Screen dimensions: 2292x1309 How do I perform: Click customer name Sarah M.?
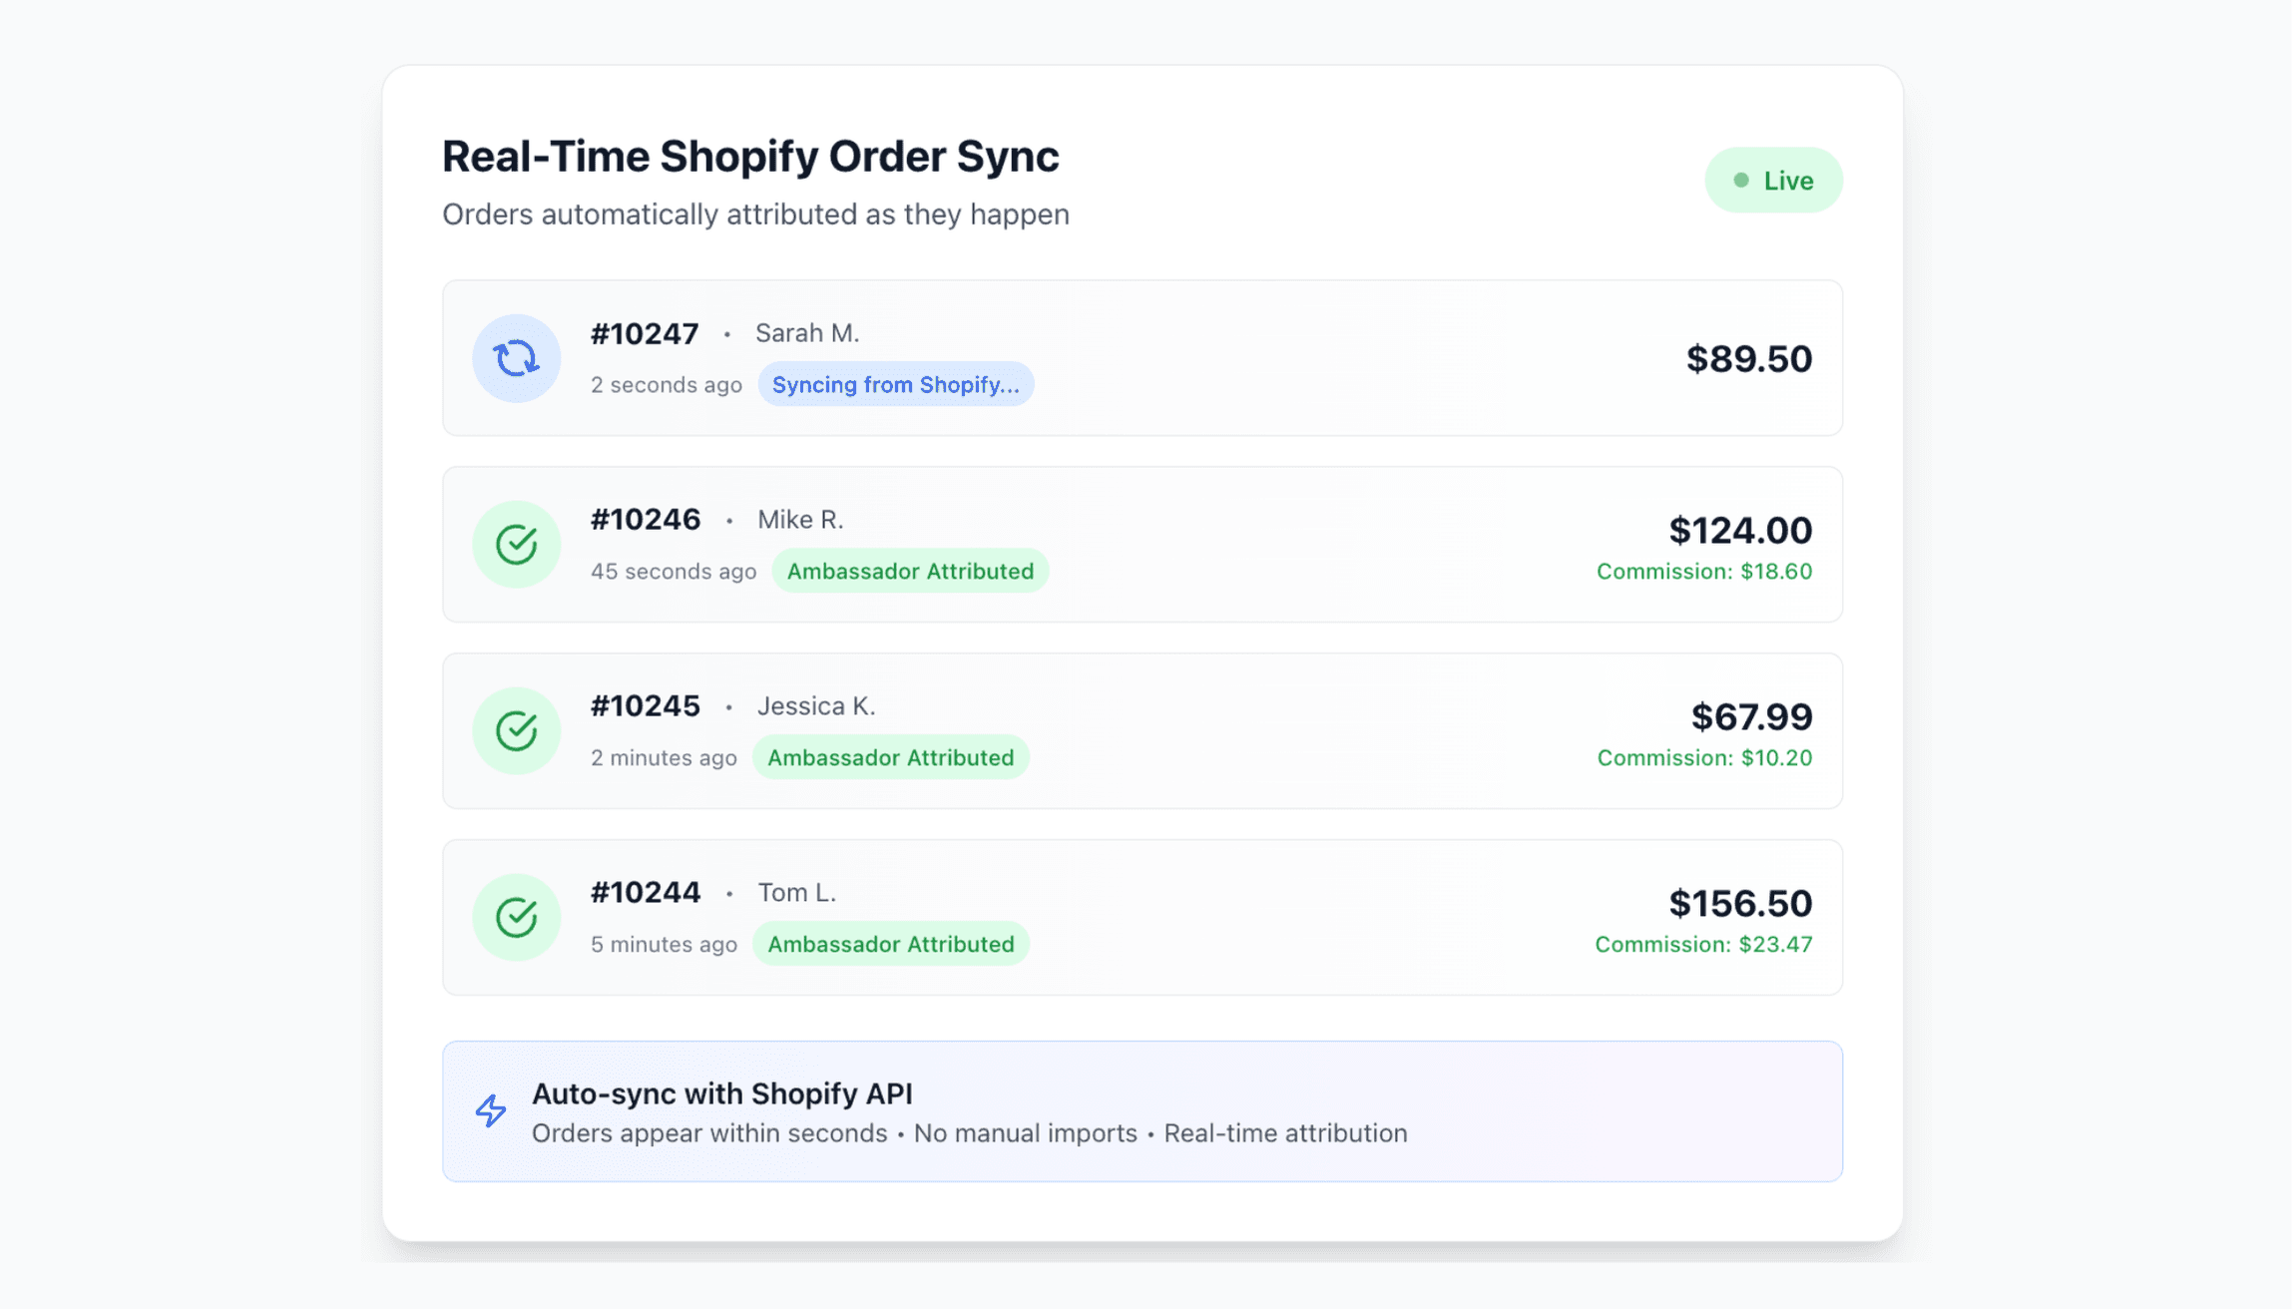[x=806, y=333]
